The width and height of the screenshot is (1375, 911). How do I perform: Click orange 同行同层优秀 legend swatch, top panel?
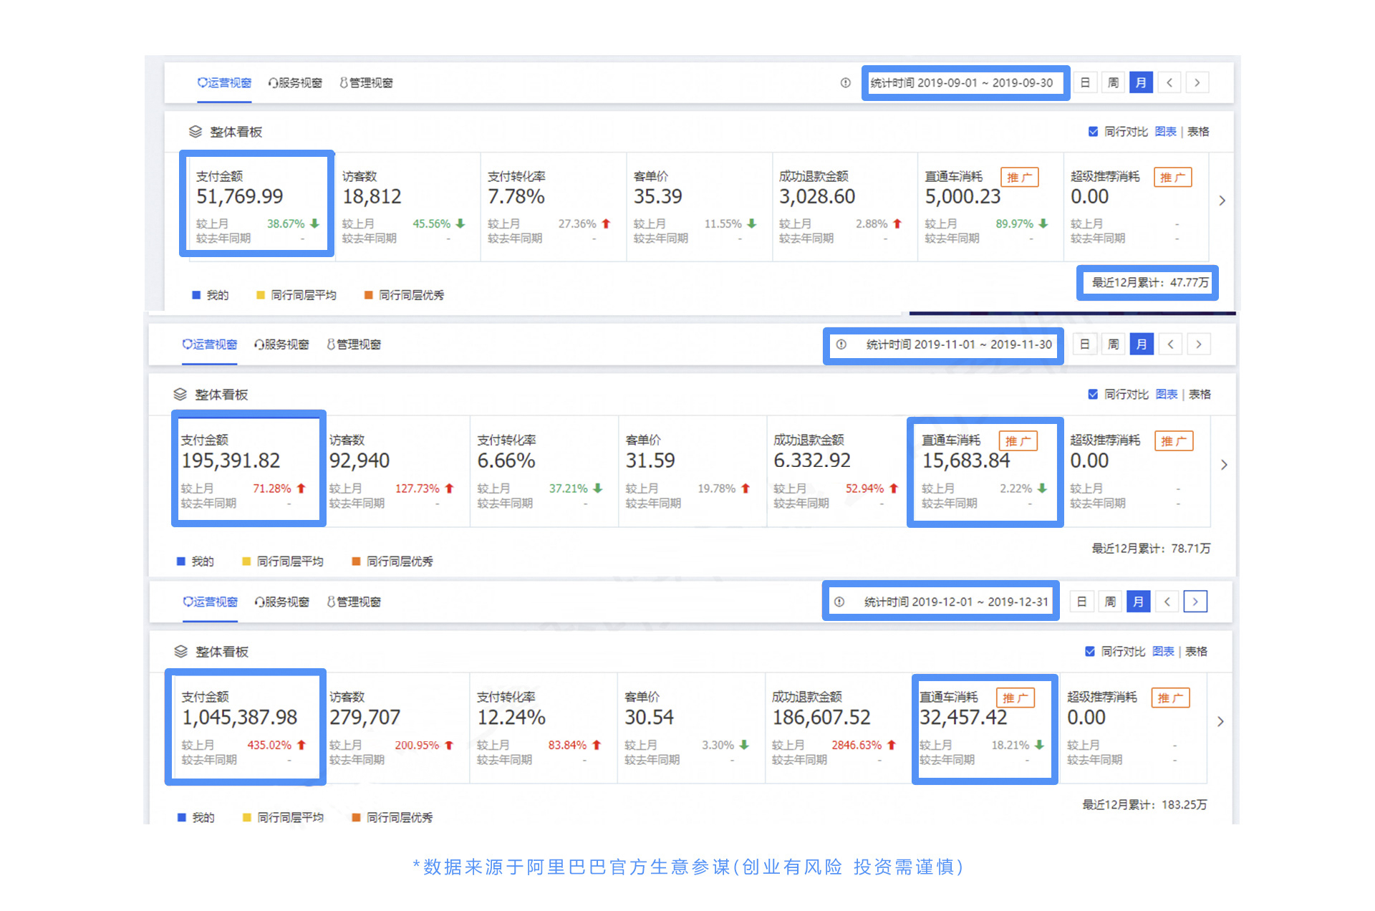pos(368,295)
